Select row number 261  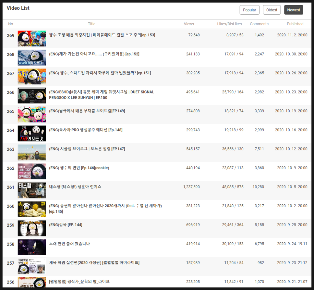click(x=11, y=187)
